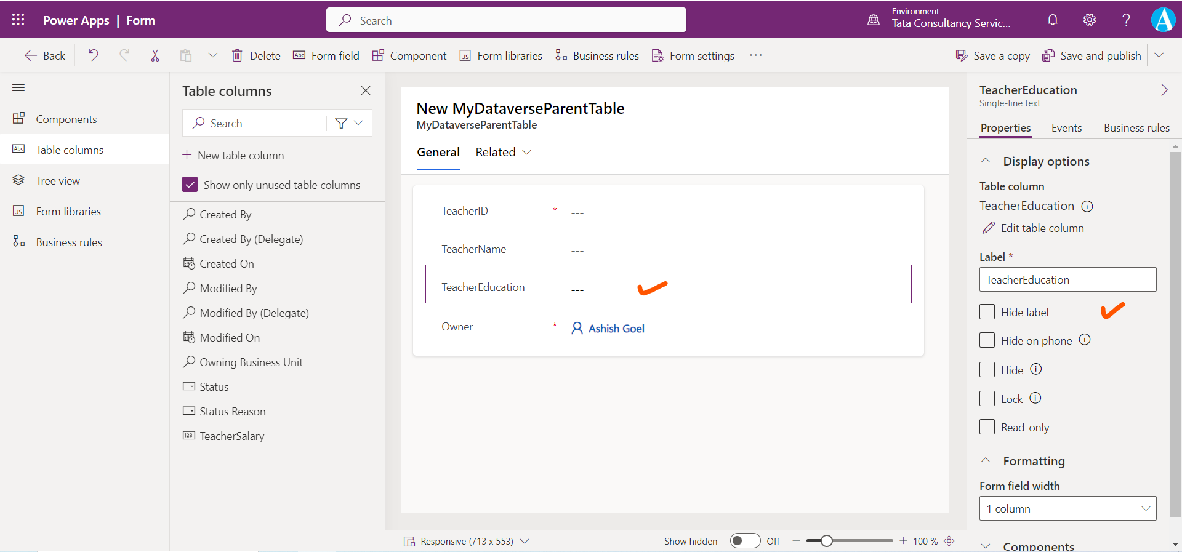
Task: Click the Undo icon in toolbar
Action: [93, 55]
